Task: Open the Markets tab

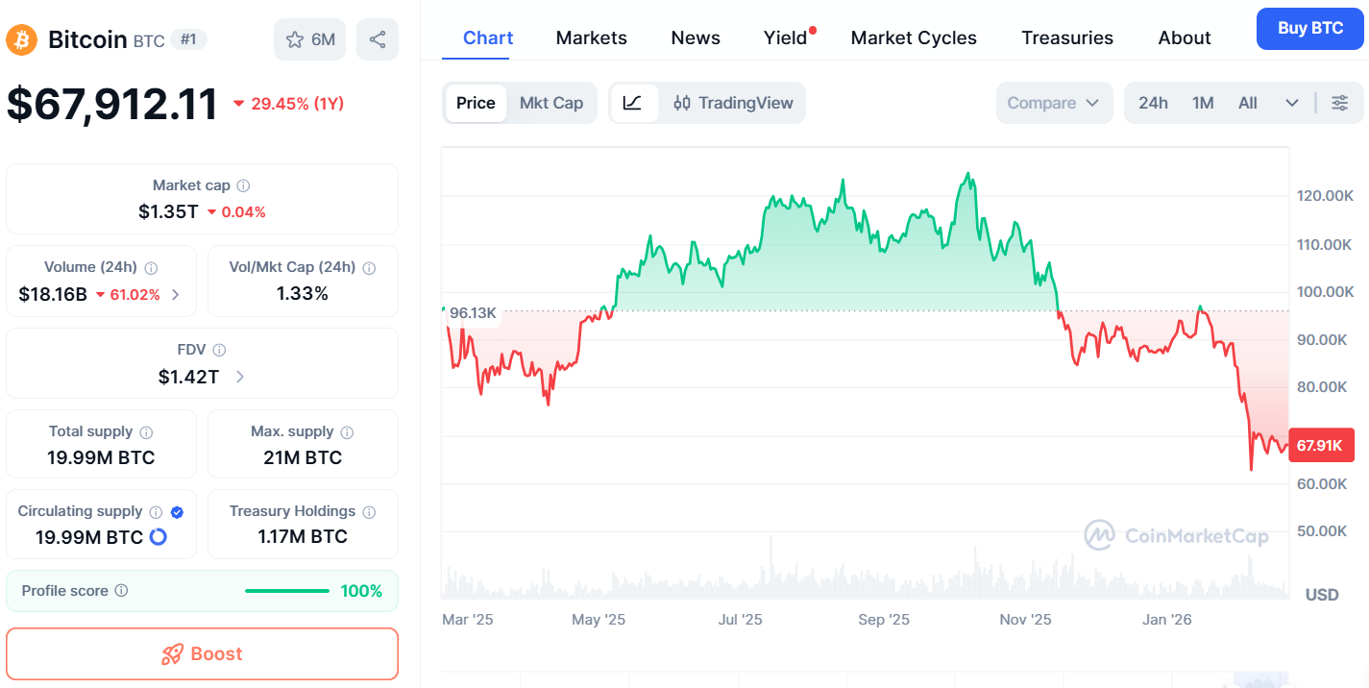Action: coord(592,37)
